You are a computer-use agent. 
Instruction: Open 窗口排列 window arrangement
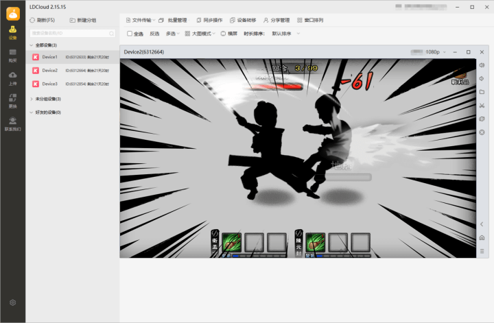310,20
